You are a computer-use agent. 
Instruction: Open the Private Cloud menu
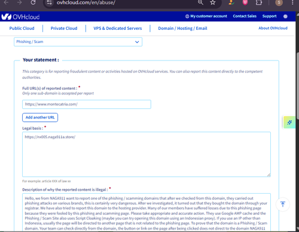tap(64, 28)
